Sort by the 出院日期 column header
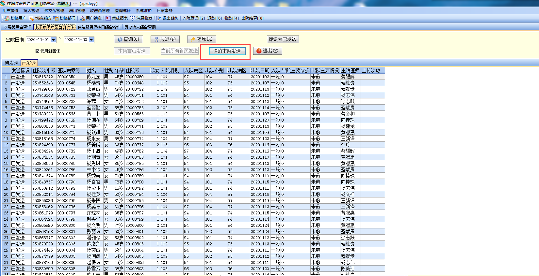Screen dimensions: 539x276 [260, 70]
